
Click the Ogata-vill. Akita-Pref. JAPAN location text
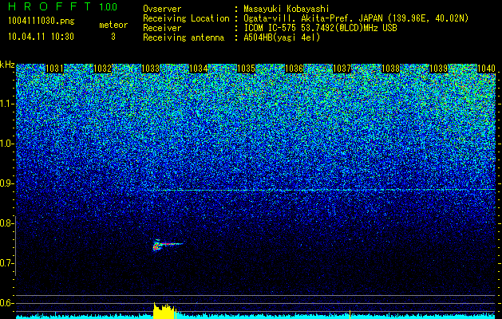356,18
